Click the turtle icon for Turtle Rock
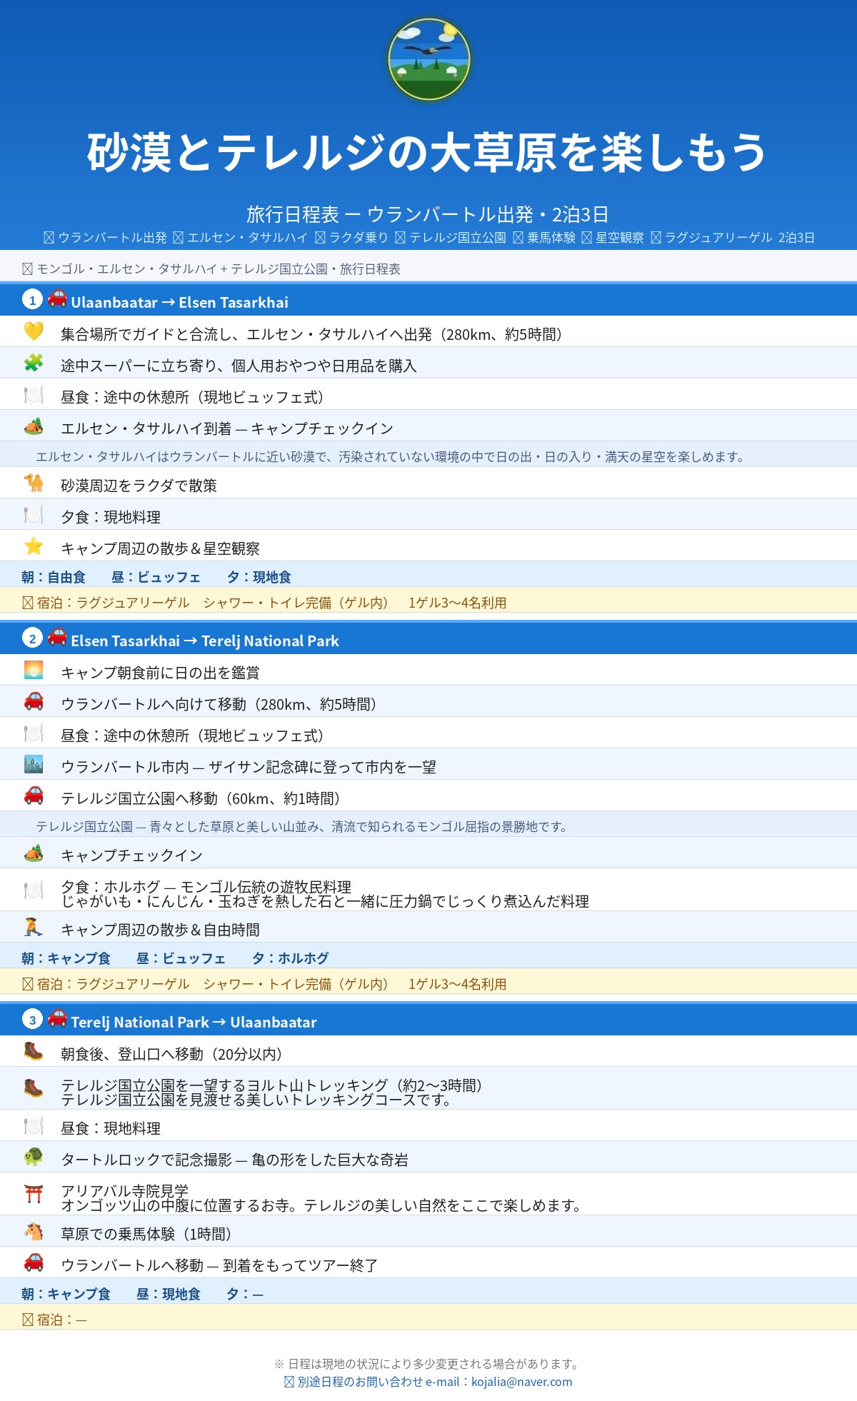 point(34,1157)
